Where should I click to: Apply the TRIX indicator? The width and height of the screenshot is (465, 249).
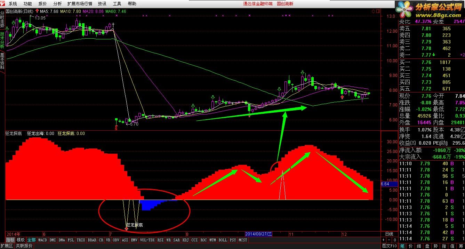(x=81, y=240)
